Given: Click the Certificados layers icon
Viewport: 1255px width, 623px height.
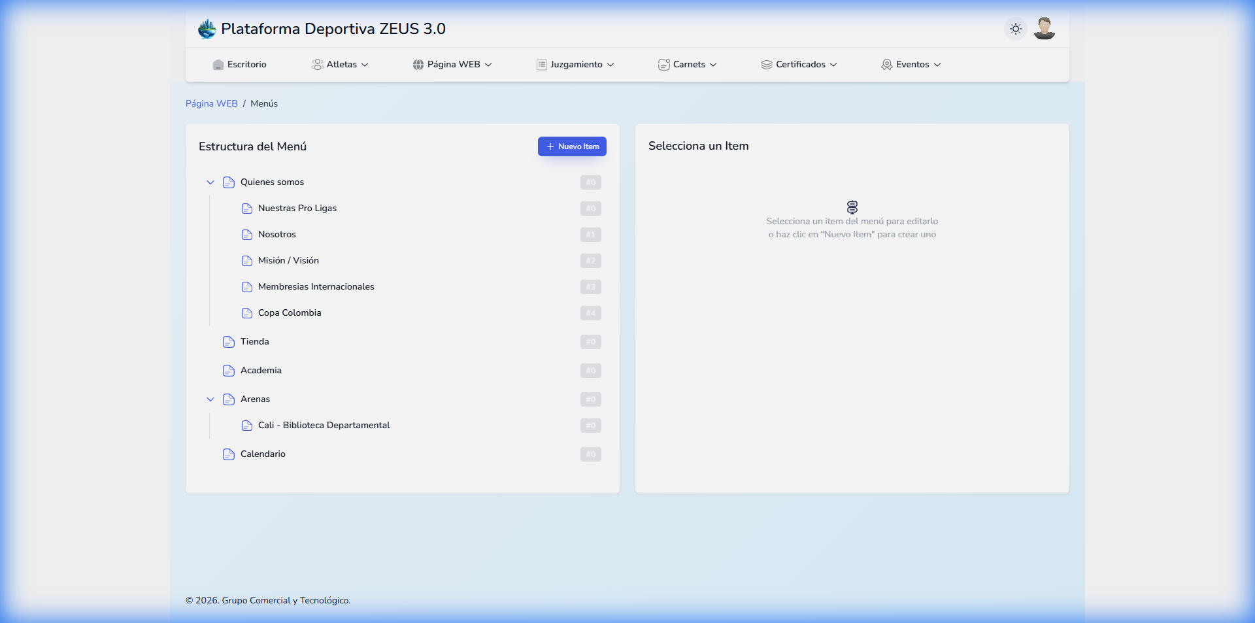Looking at the screenshot, I should click(766, 65).
